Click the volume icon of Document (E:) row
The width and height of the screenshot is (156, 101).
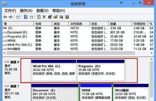(x=5, y=32)
